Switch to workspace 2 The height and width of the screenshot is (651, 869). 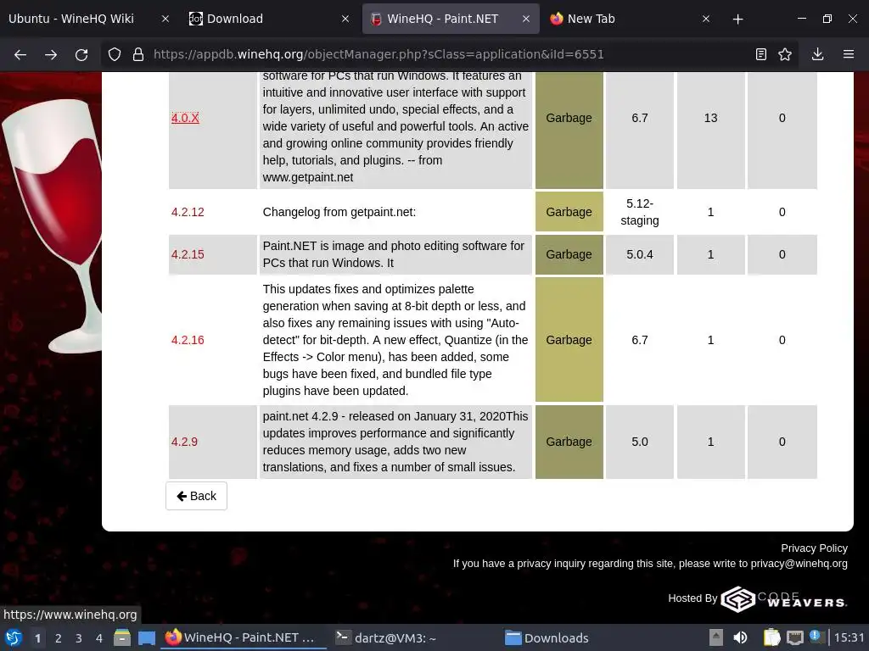(x=59, y=638)
